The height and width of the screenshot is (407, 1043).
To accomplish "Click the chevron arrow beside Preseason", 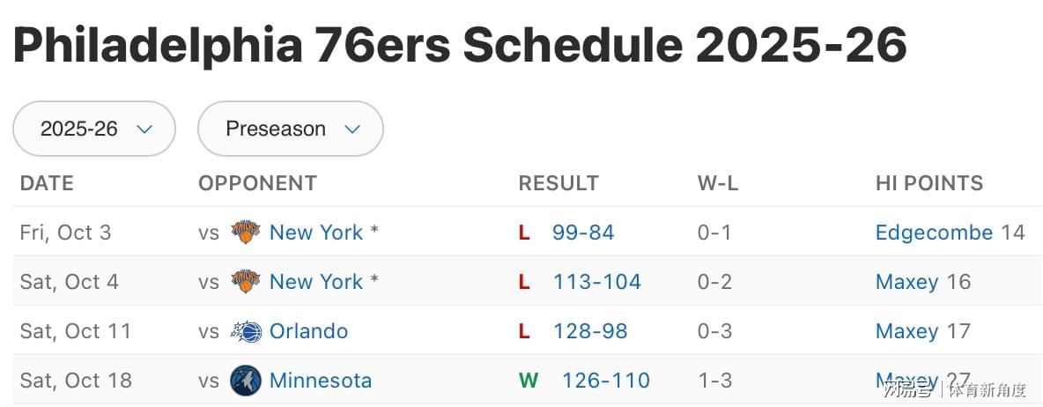I will click(352, 129).
